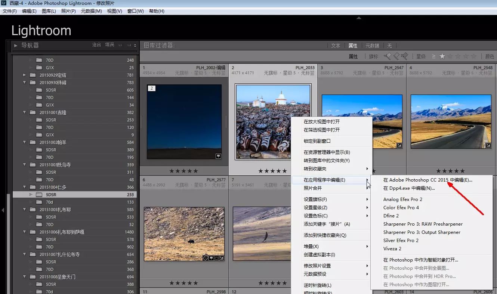Click 适合 zoom option in navigator
The height and width of the screenshot is (294, 497).
(96, 45)
